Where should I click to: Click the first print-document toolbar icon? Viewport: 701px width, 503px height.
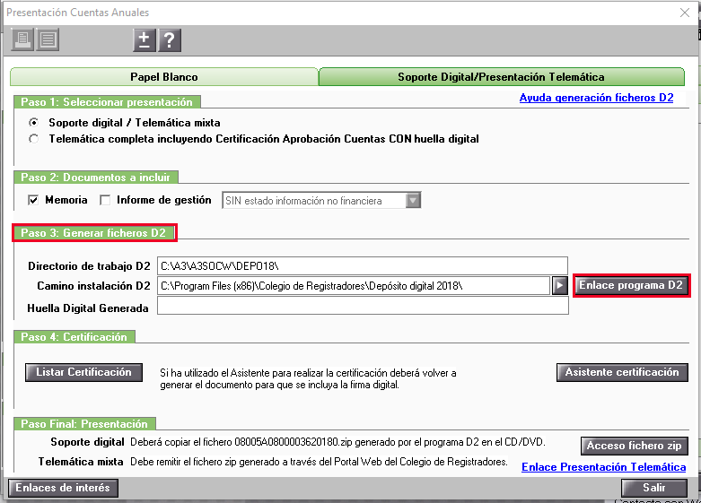coord(22,39)
